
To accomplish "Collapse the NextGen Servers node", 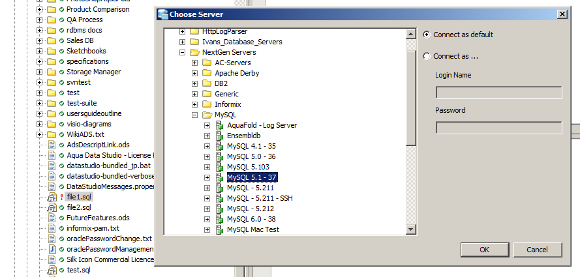I will (182, 52).
